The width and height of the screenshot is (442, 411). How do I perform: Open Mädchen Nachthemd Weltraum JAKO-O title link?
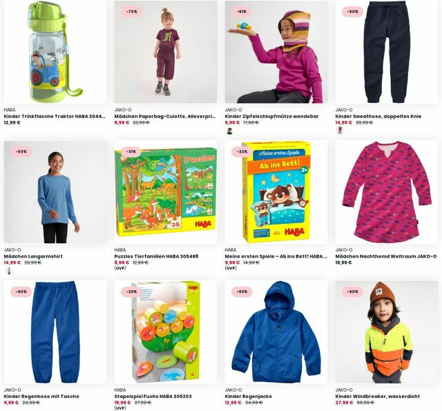click(x=386, y=256)
